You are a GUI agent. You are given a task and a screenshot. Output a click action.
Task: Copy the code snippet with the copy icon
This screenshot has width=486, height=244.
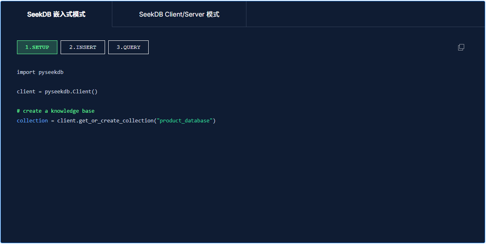coord(461,47)
